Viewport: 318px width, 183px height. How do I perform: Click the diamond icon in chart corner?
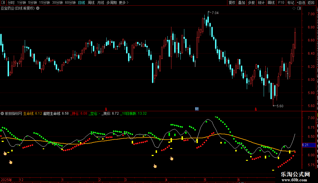(294, 8)
